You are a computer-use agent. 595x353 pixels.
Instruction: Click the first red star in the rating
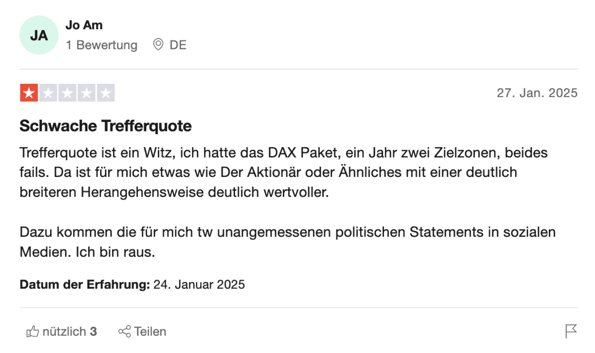[29, 92]
